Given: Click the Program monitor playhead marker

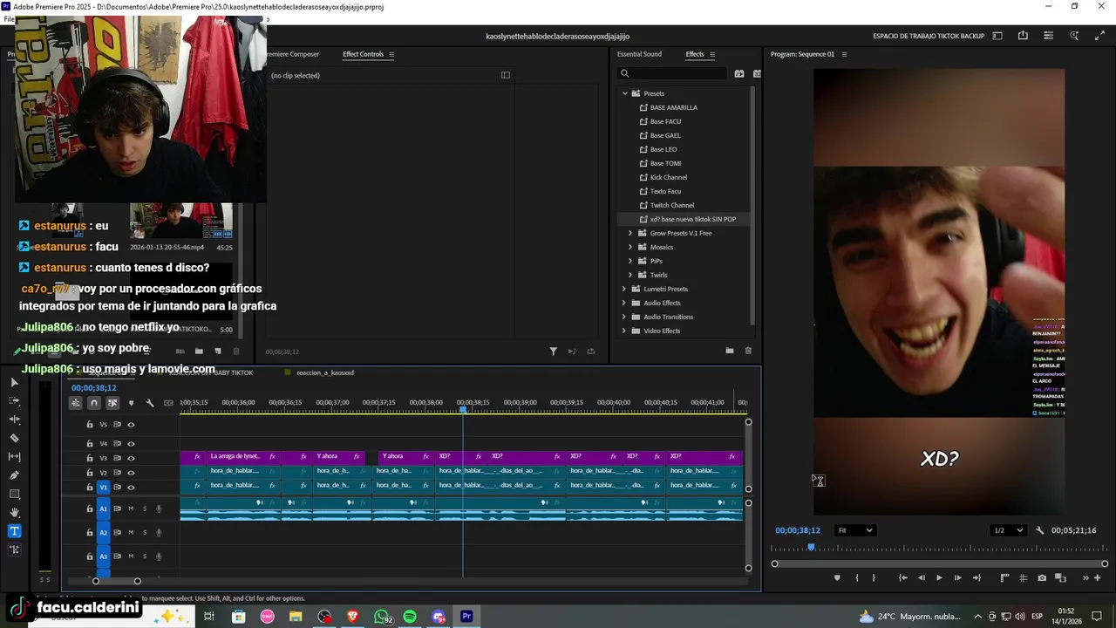Looking at the screenshot, I should pos(811,547).
